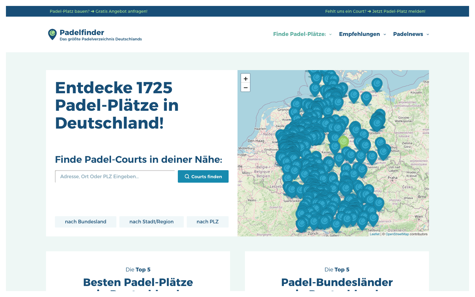Expand the Empfehlungen chevron
This screenshot has width=475, height=297.
[x=385, y=34]
